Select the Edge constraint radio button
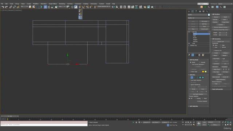This screenshot has height=131, width=233. (221, 45)
